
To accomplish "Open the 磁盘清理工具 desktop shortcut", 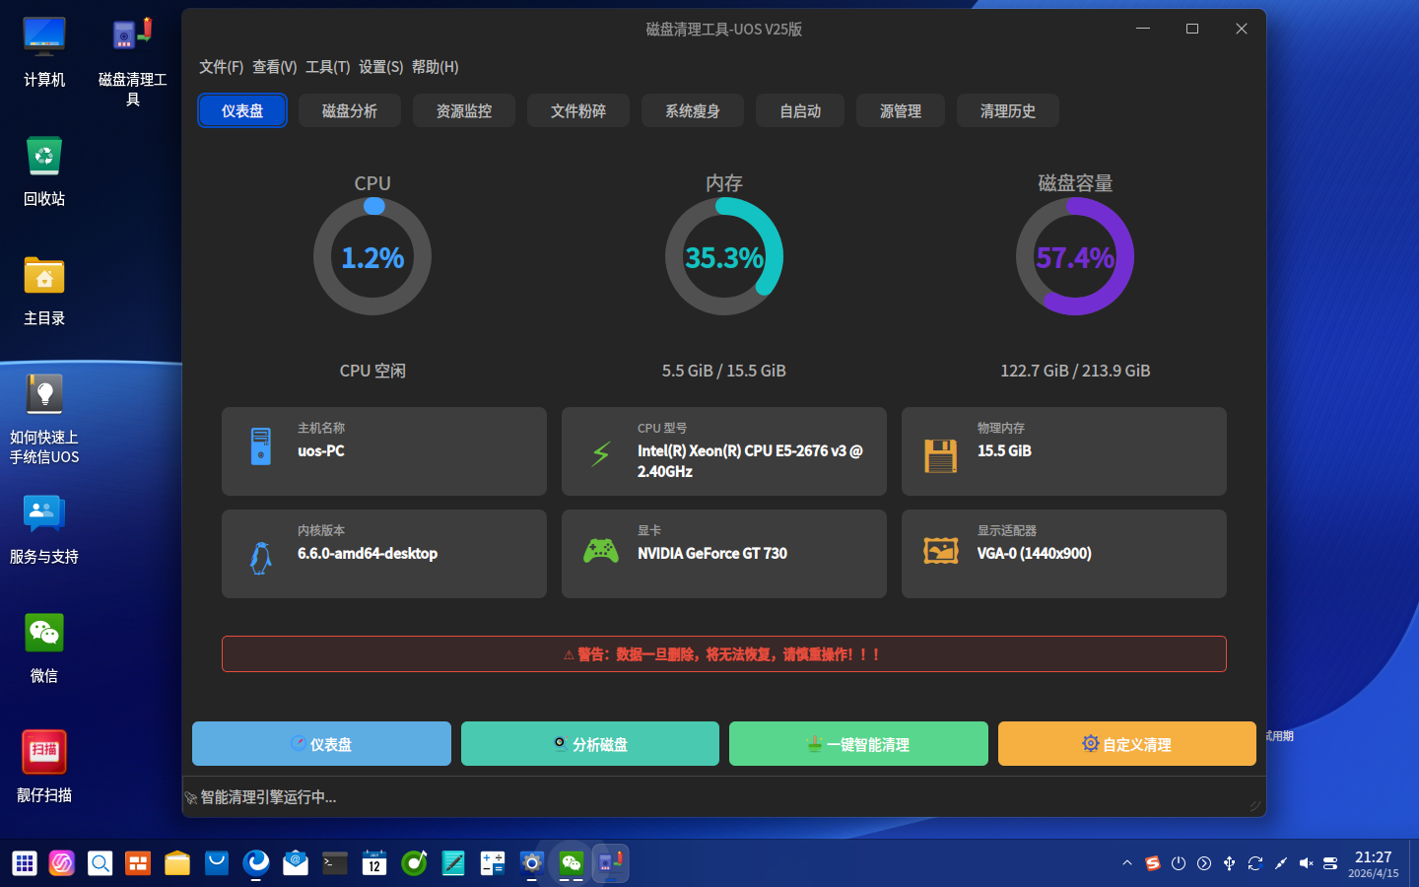I will click(133, 61).
